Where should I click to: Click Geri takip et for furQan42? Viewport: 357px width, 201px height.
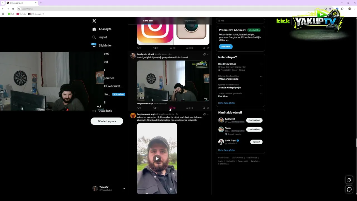[x=254, y=120]
